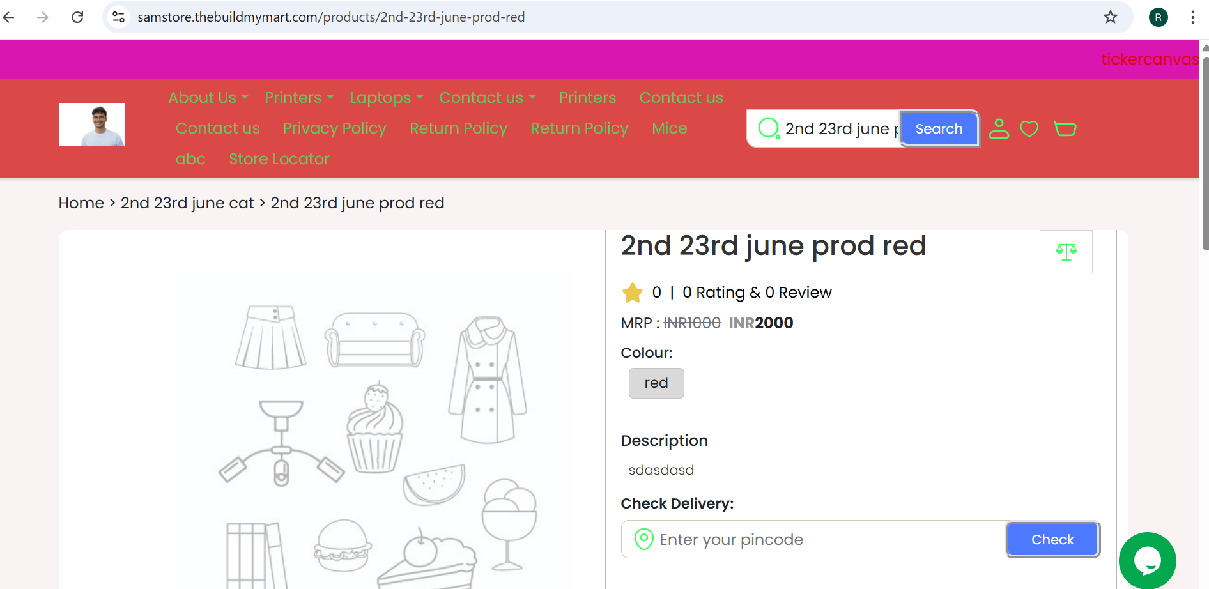Image resolution: width=1209 pixels, height=589 pixels.
Task: Open the green chat bubble widget
Action: click(x=1148, y=560)
